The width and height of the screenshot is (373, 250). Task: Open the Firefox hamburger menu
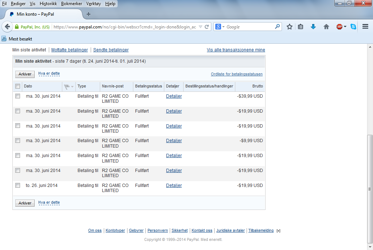coord(365,27)
